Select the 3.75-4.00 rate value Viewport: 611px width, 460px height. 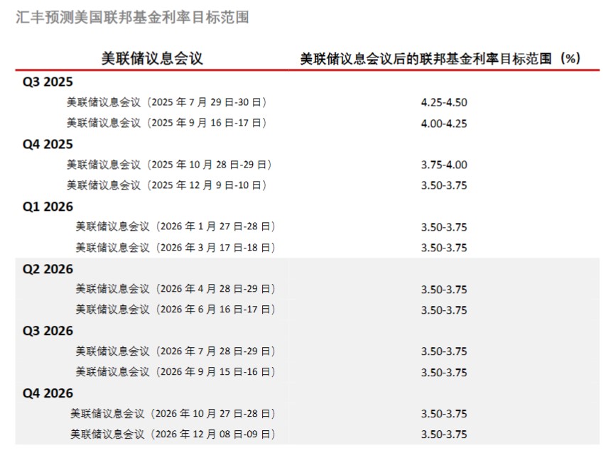tap(444, 165)
